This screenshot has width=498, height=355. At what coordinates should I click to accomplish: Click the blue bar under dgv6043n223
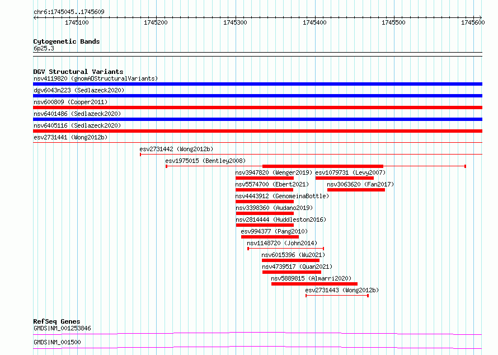coord(257,96)
